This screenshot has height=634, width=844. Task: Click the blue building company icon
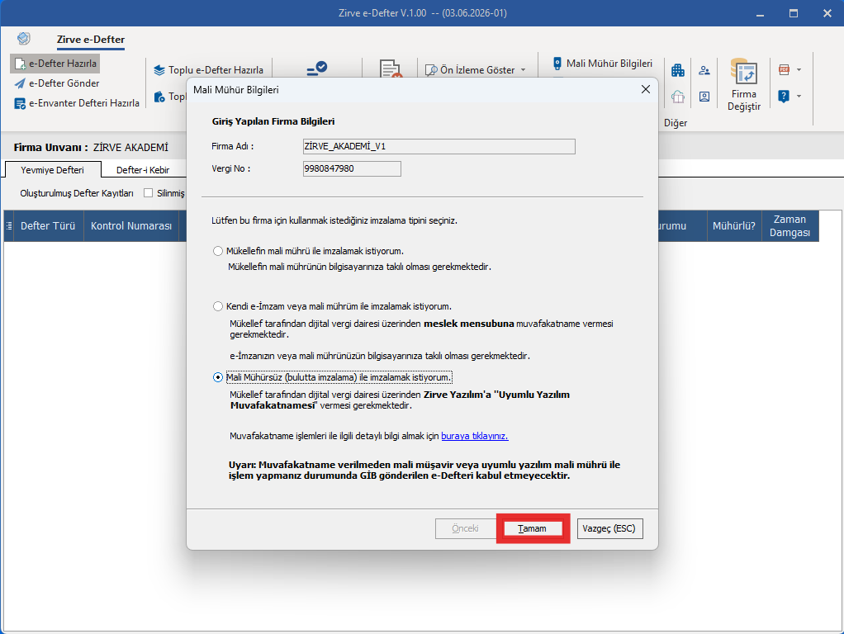[x=678, y=70]
